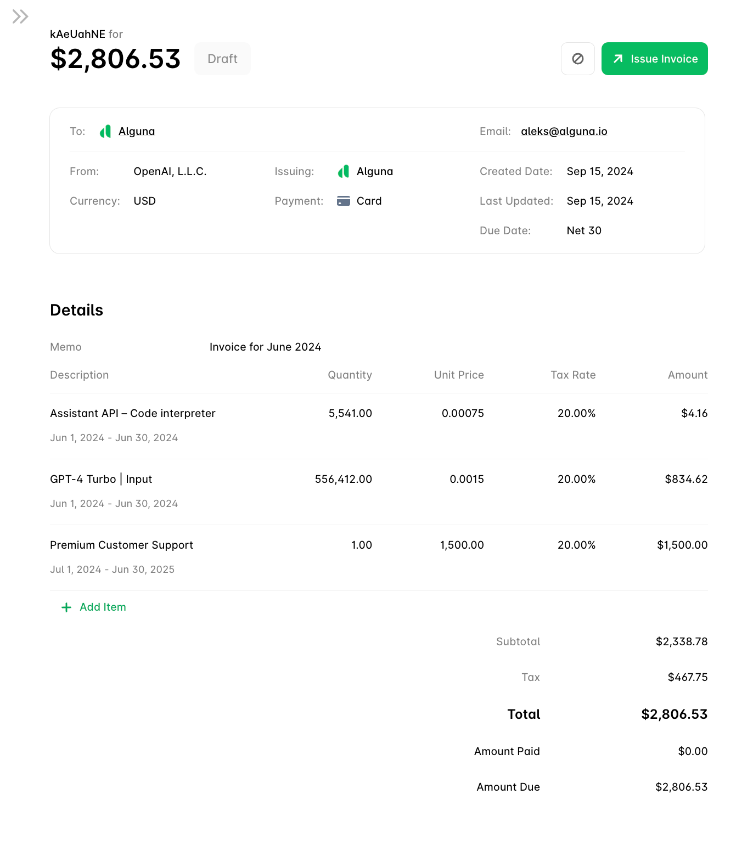Click date range Jul 1, 2024 - Jun 30, 2025
The width and height of the screenshot is (753, 845).
(113, 569)
